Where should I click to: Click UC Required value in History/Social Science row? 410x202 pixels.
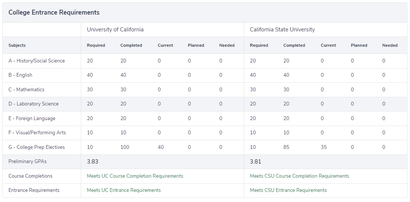90,61
